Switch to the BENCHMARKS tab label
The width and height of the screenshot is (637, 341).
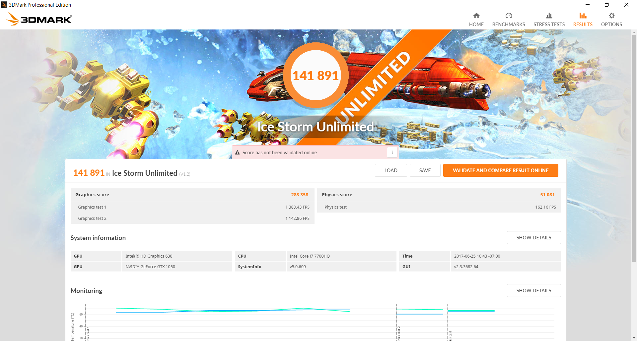click(508, 24)
